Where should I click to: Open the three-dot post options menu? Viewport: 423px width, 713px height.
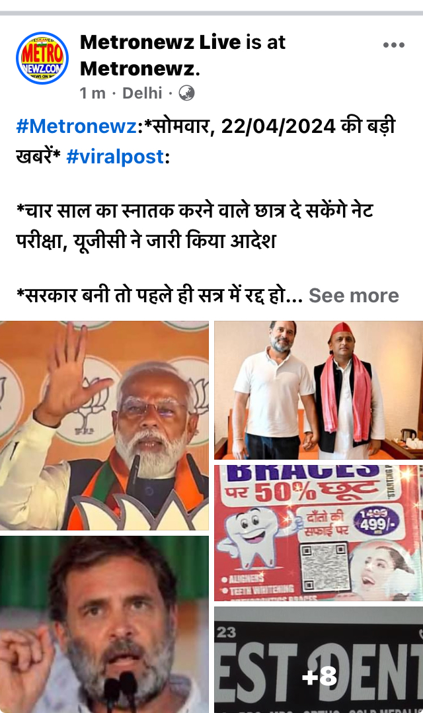(x=393, y=44)
